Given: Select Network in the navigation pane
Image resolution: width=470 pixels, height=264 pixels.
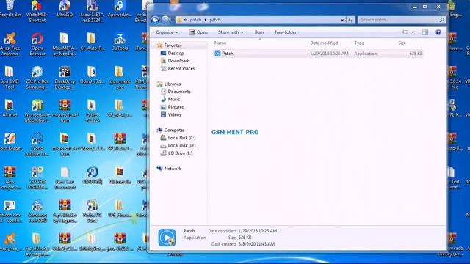Looking at the screenshot, I should 173,169.
